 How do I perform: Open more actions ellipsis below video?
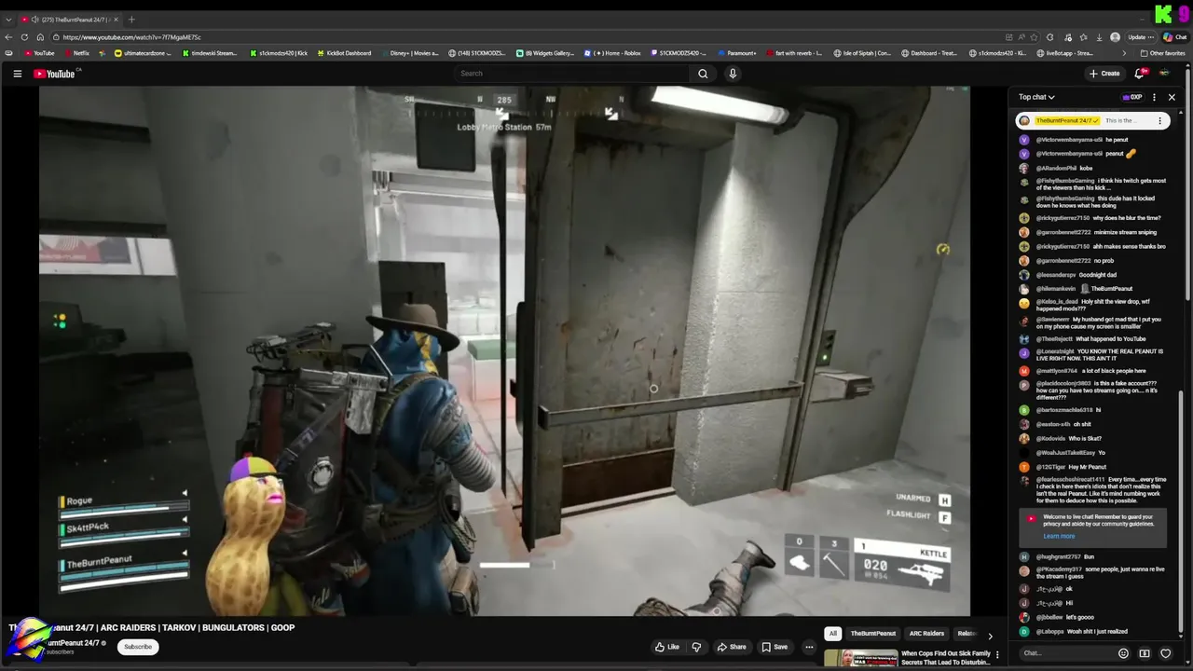[809, 647]
